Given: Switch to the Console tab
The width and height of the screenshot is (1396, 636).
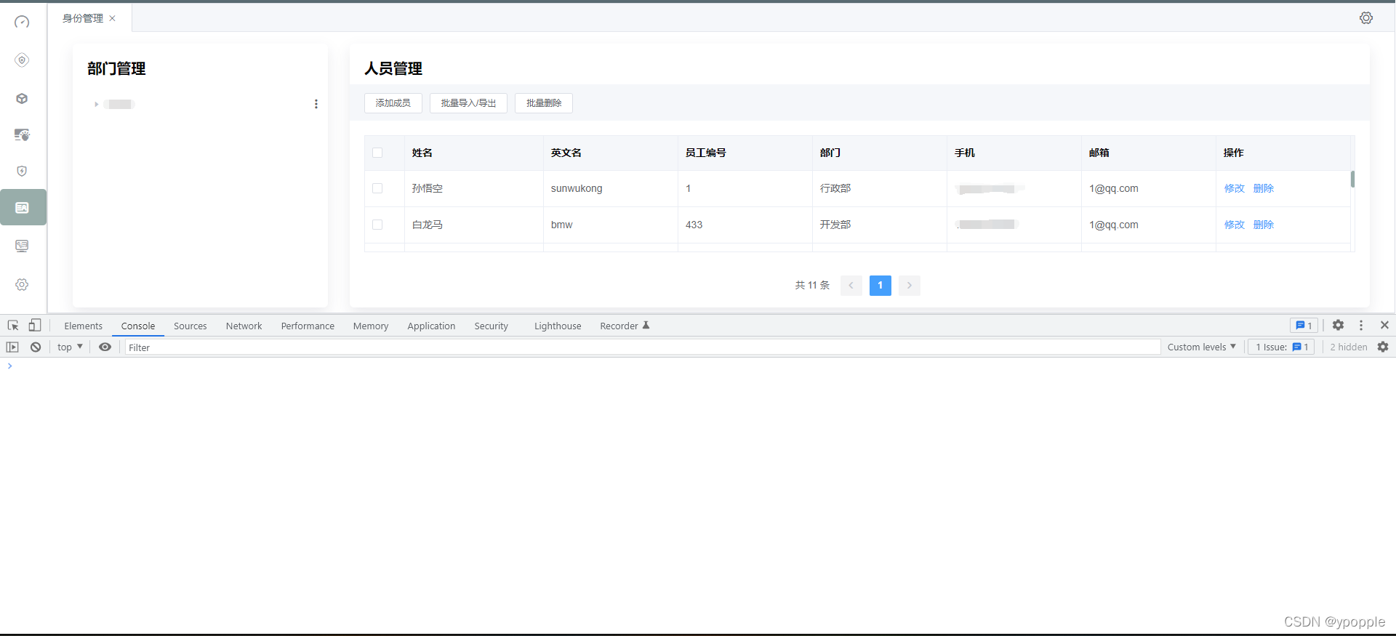Looking at the screenshot, I should (x=138, y=326).
